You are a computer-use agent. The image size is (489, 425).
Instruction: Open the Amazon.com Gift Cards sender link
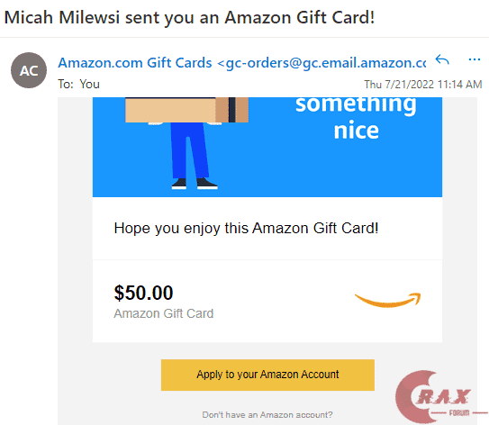pyautogui.click(x=135, y=63)
